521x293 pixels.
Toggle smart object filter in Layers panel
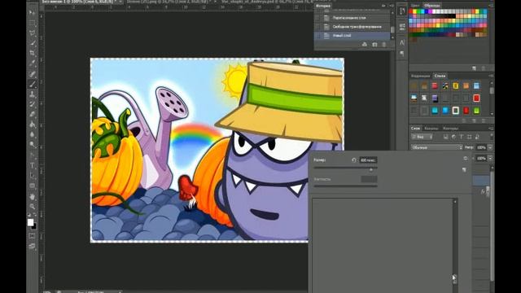[477, 137]
